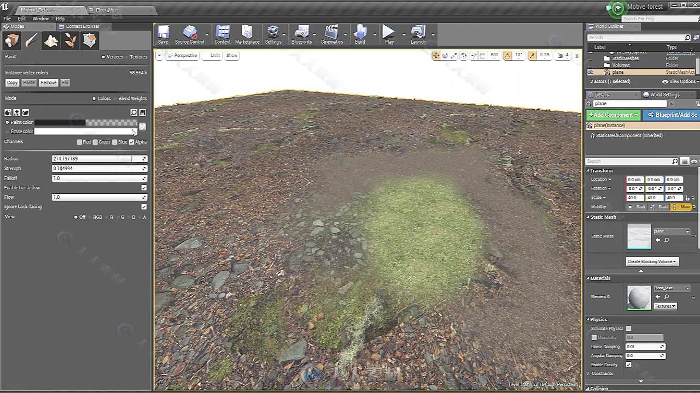The height and width of the screenshot is (393, 700).
Task: Use selected asset arrow for Floor_Mat material
Action: 657,296
